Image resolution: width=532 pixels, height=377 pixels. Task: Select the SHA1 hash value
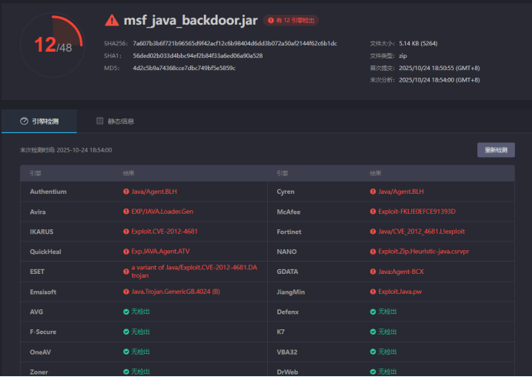point(198,55)
